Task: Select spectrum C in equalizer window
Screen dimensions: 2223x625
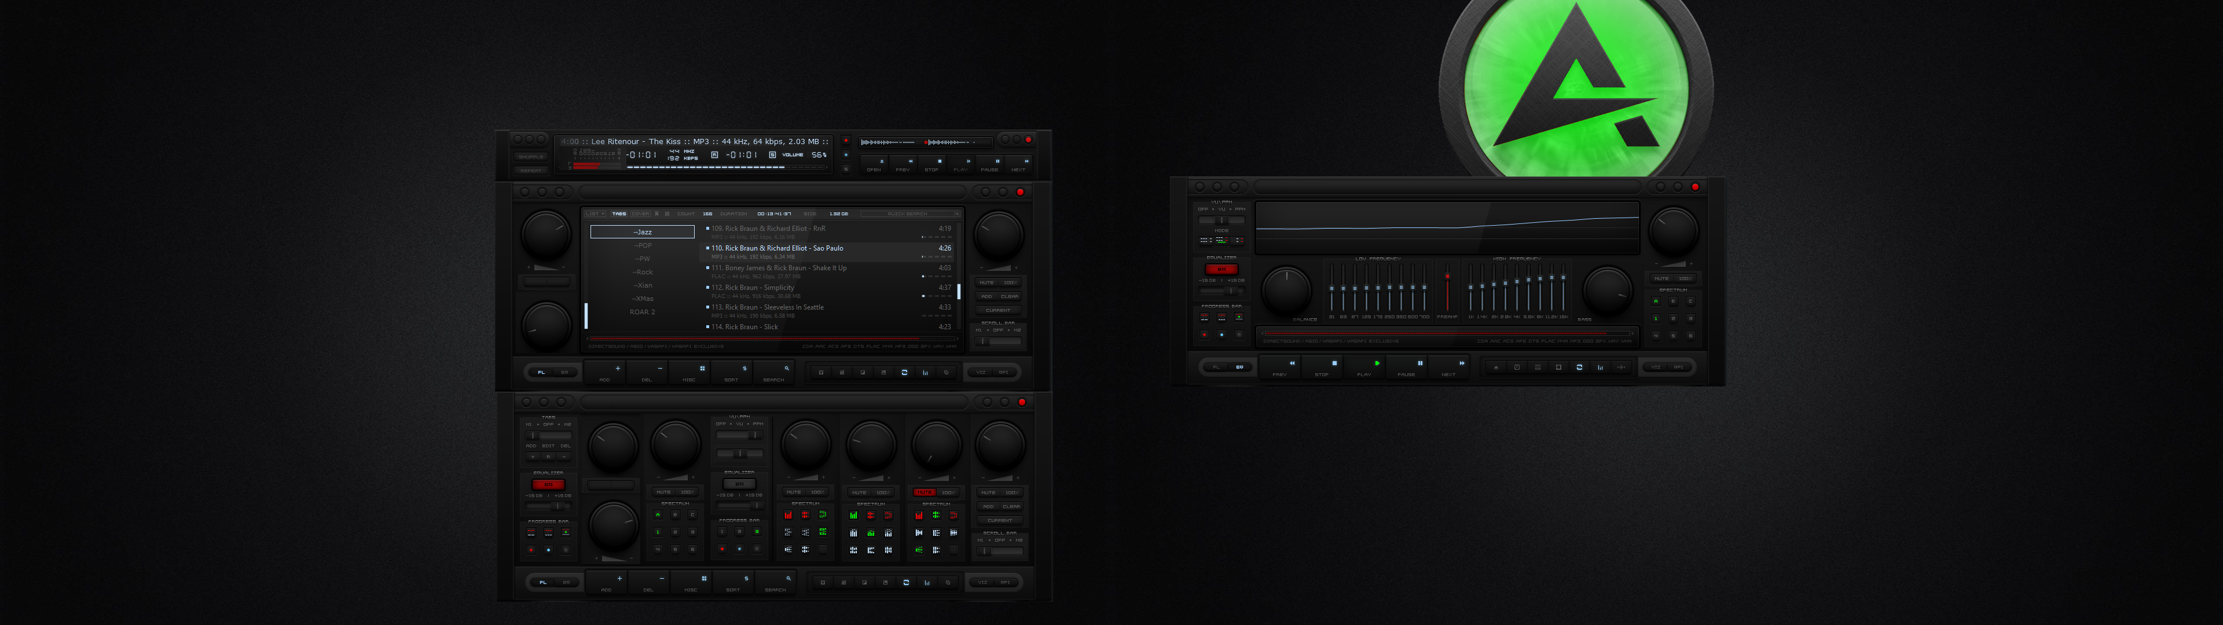Action: 1690,302
